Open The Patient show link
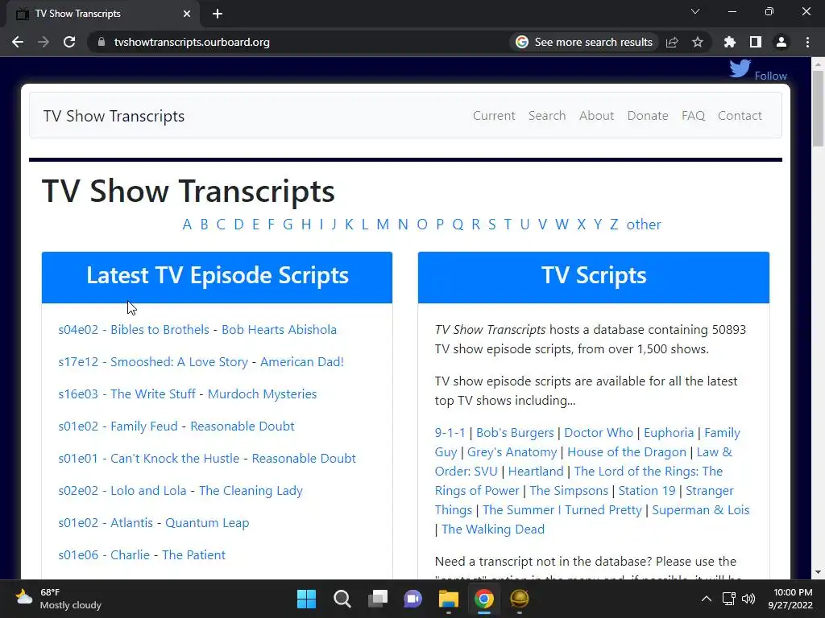 point(193,554)
